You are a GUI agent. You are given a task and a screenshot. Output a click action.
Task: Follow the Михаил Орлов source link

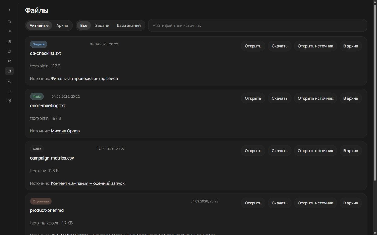(65, 131)
